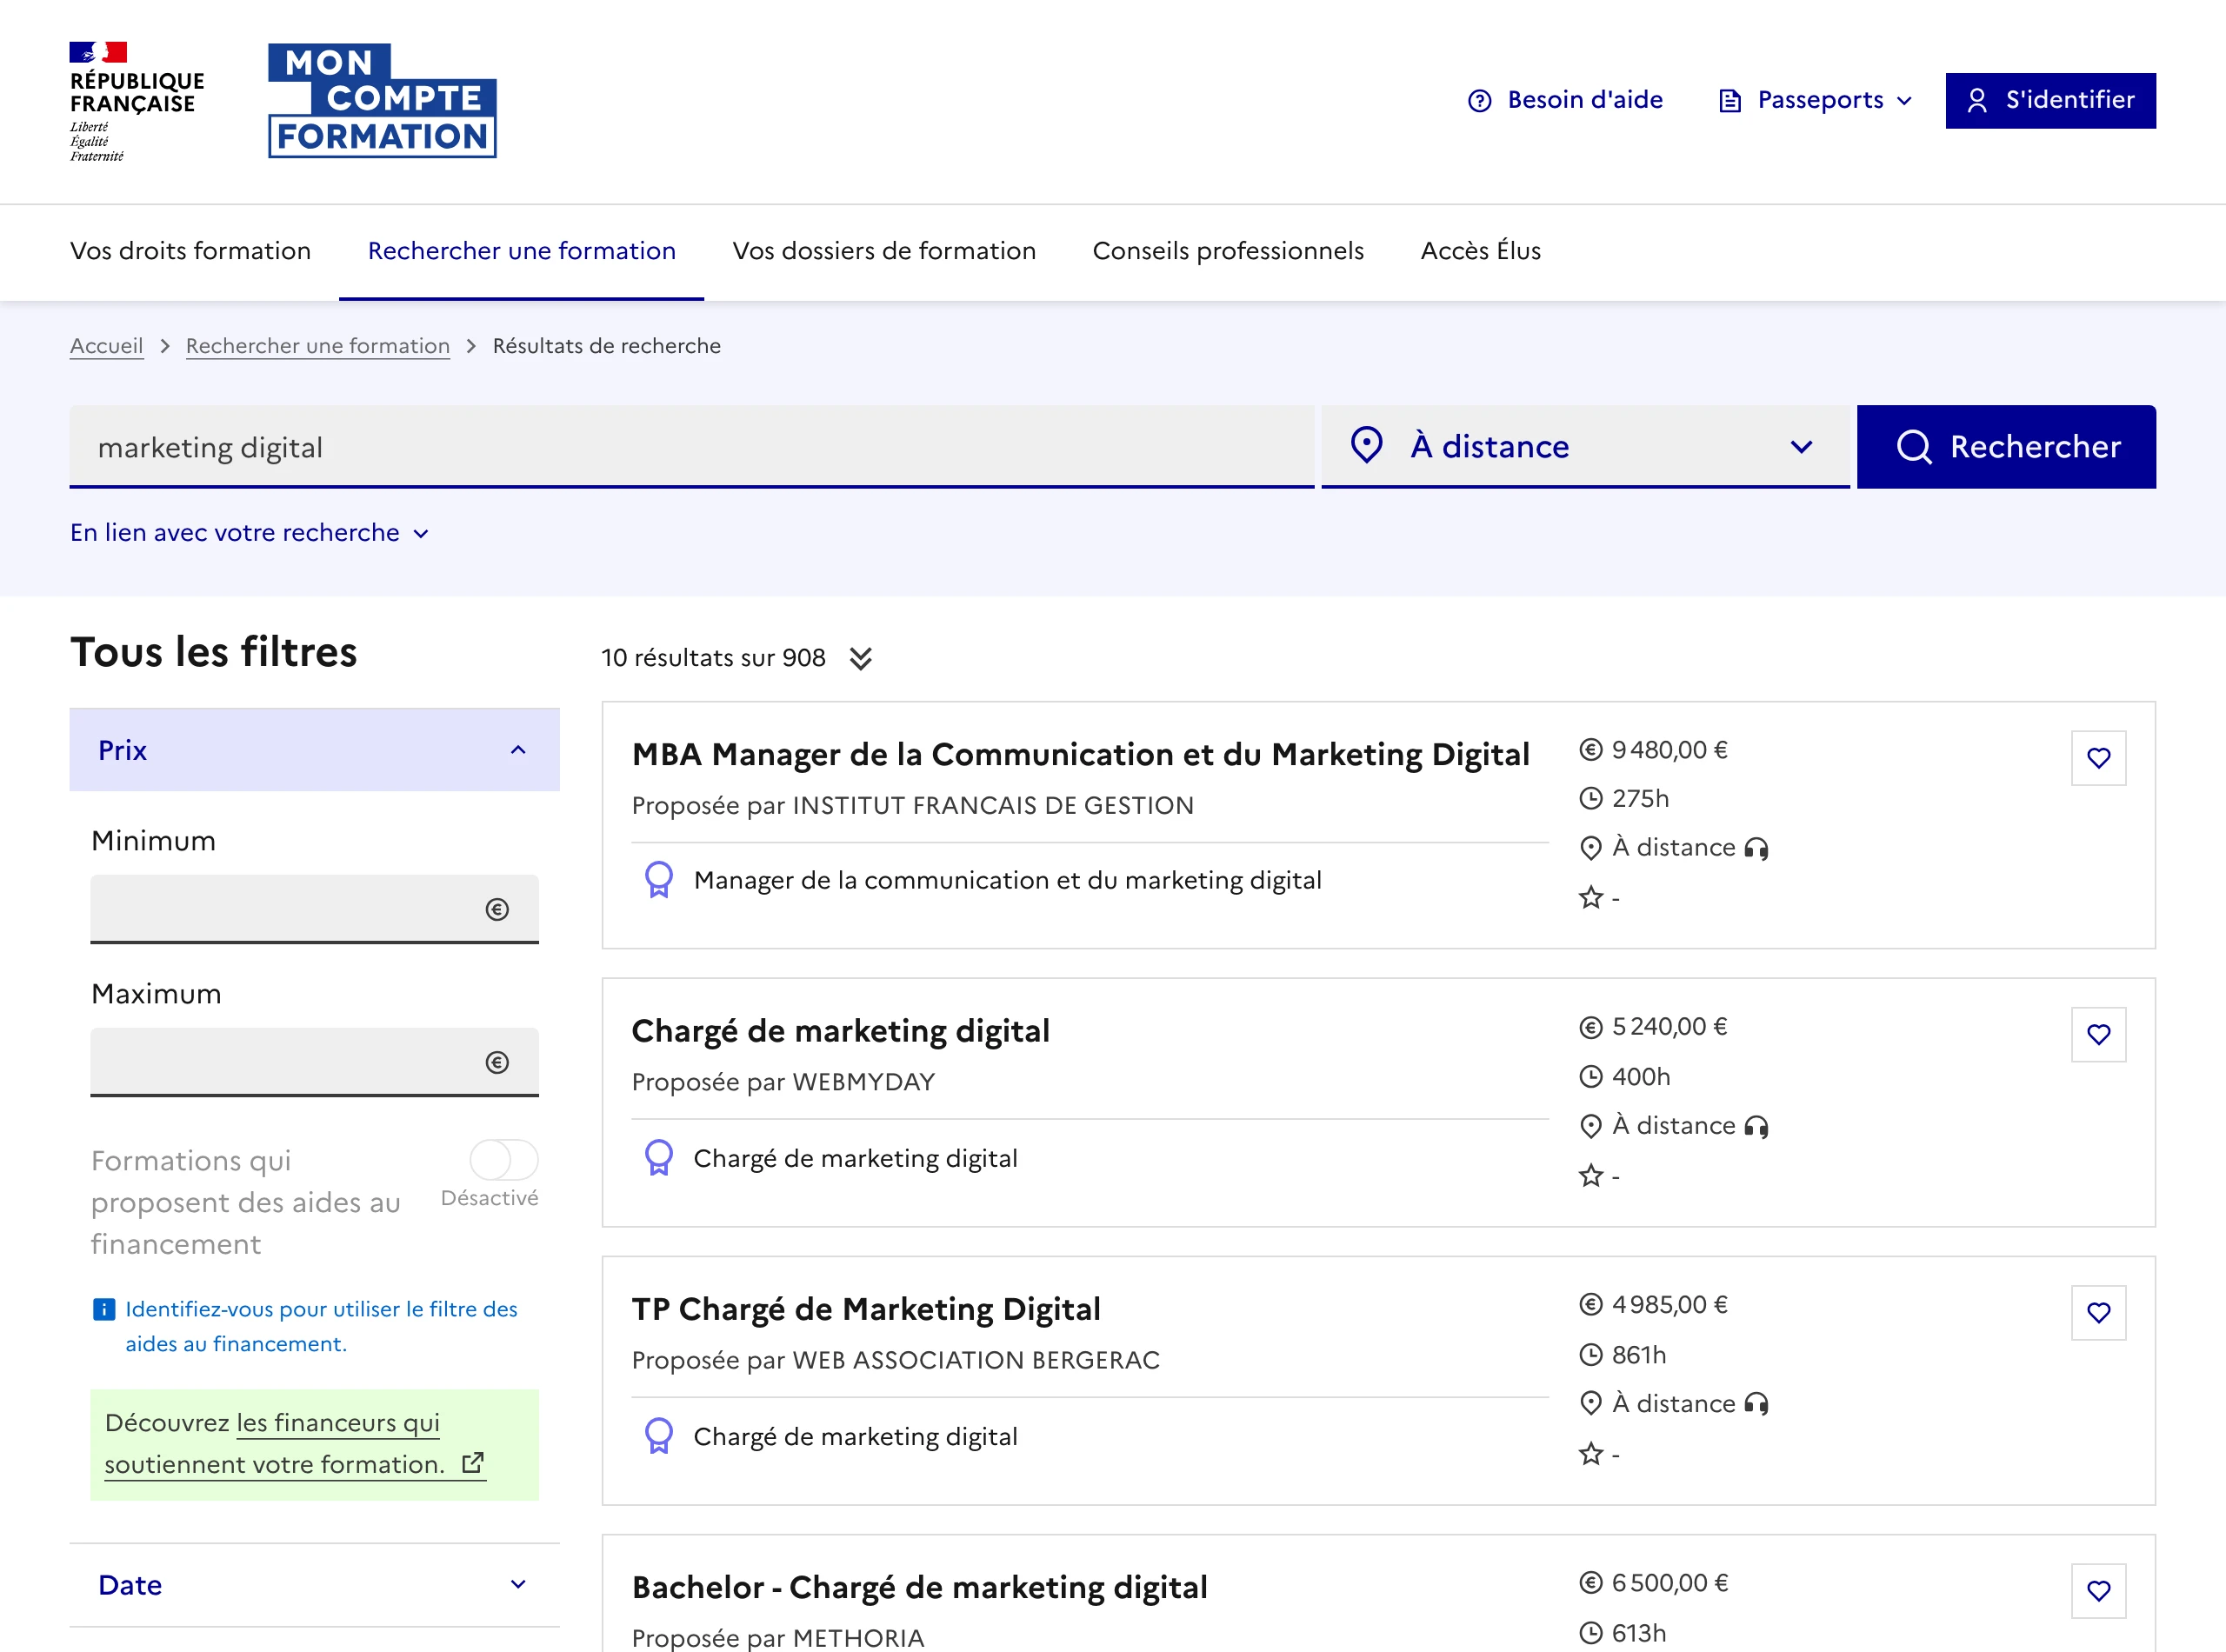Click Proposée par INSTITUT FRANCAIS DE GESTION
Image resolution: width=2226 pixels, height=1652 pixels.
coord(912,806)
